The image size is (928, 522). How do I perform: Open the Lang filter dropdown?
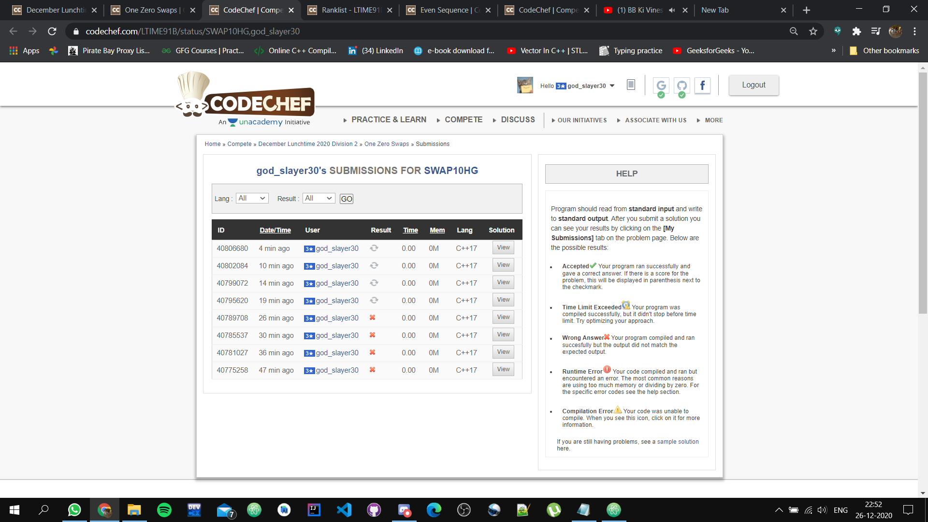click(x=252, y=198)
